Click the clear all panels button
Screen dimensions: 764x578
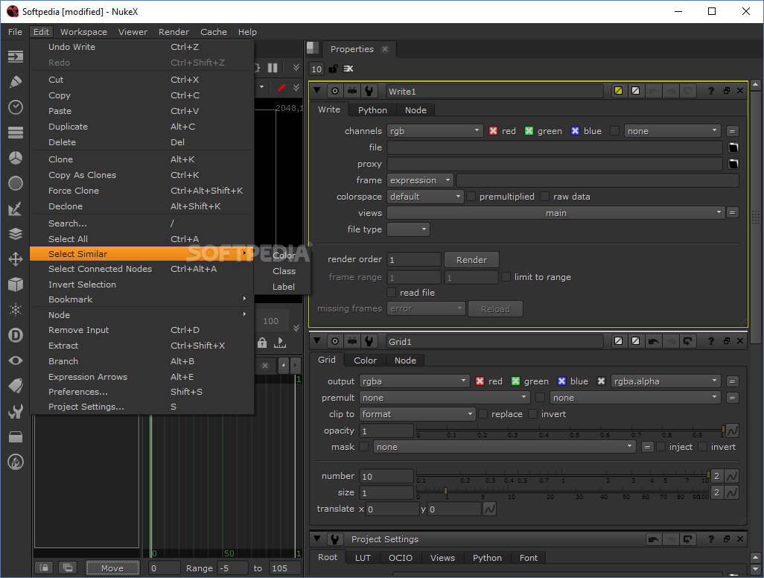point(348,69)
